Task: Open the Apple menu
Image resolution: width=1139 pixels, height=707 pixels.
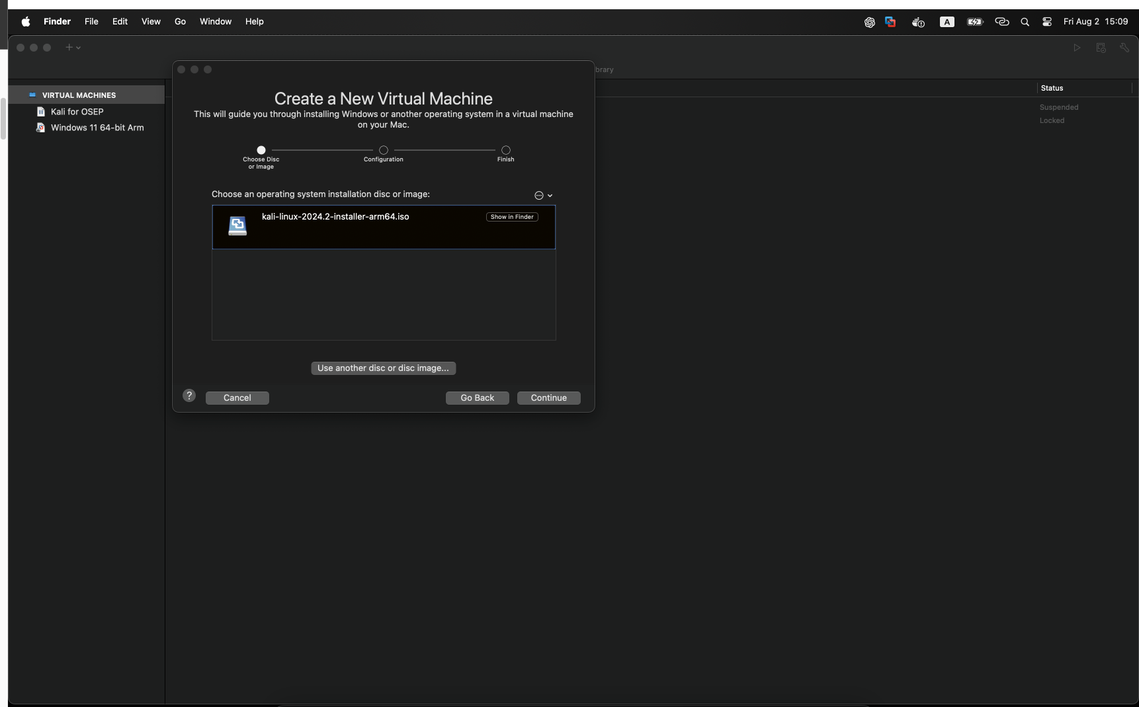Action: point(26,22)
